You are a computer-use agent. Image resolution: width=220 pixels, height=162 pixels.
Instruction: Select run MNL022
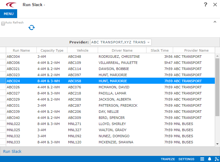(x=13, y=124)
